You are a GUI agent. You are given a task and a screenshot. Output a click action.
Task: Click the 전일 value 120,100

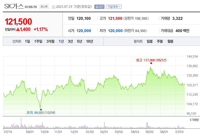coord(84,18)
